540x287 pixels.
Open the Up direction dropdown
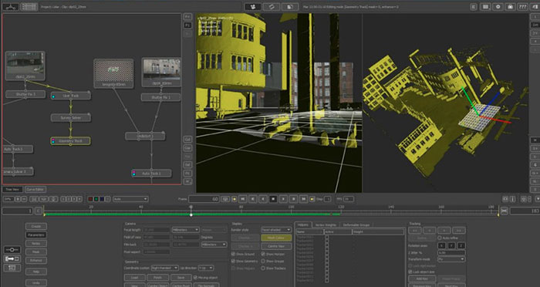click(x=206, y=268)
